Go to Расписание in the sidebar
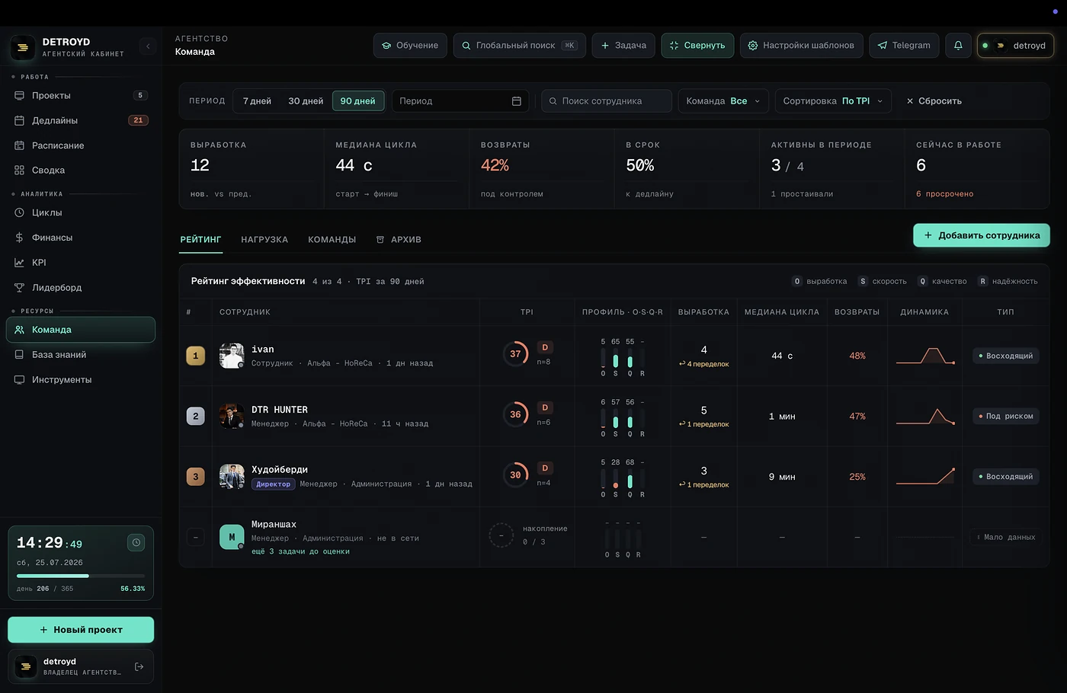The image size is (1067, 693). (81, 145)
